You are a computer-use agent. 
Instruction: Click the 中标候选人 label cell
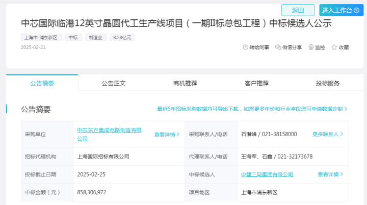click(x=211, y=174)
